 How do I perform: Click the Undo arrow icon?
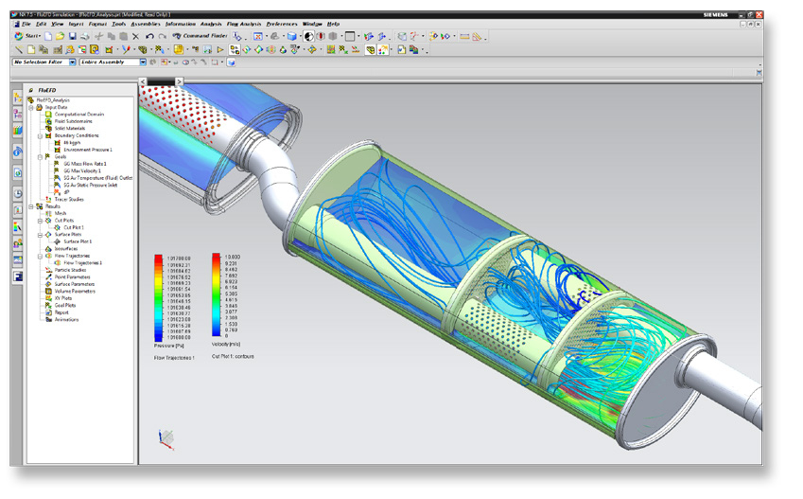tap(149, 36)
